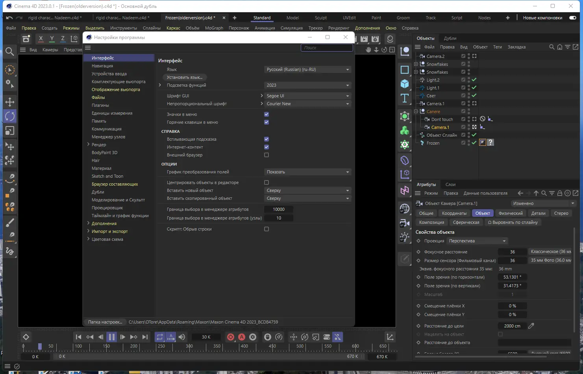Viewport: 583px width, 374px height.
Task: Toggle timeline sound speaker icon
Action: click(x=182, y=337)
